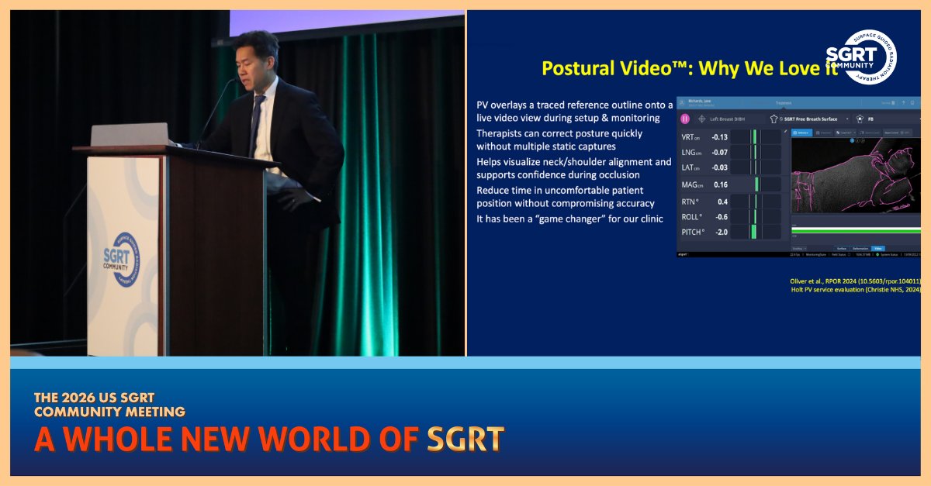Click the pencil edit icon above deltas

pos(785,131)
